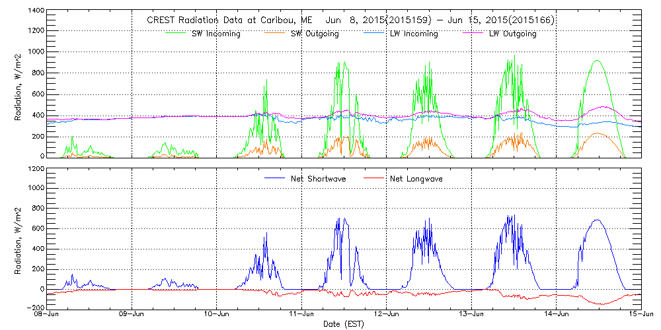
Task: Click the 09-Jun date tick label
Action: 132,315
